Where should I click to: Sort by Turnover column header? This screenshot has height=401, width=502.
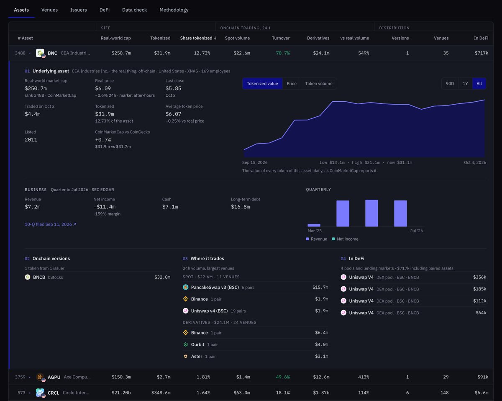[281, 38]
